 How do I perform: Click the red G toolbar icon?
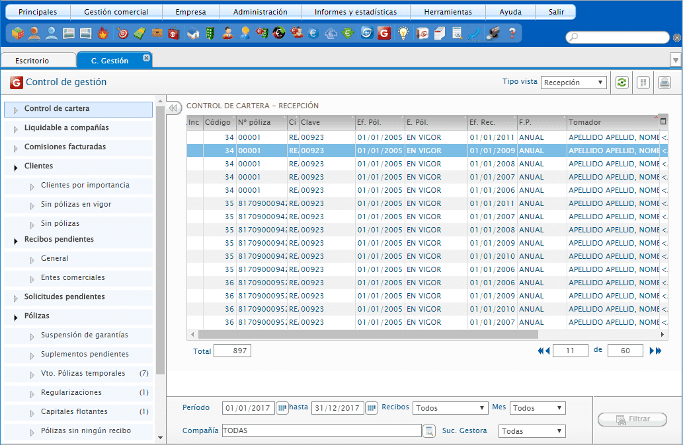[383, 33]
